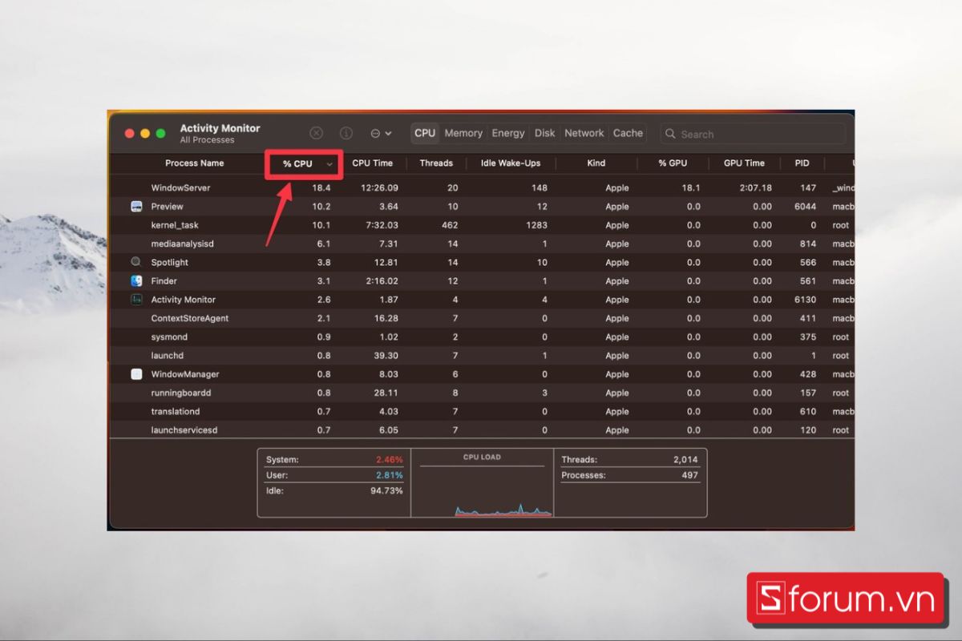Switch to the Energy tab

click(508, 133)
